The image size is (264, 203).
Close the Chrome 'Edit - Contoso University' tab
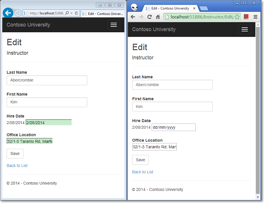[194, 8]
